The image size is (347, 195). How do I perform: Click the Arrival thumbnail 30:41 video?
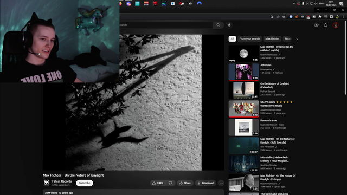(243, 90)
